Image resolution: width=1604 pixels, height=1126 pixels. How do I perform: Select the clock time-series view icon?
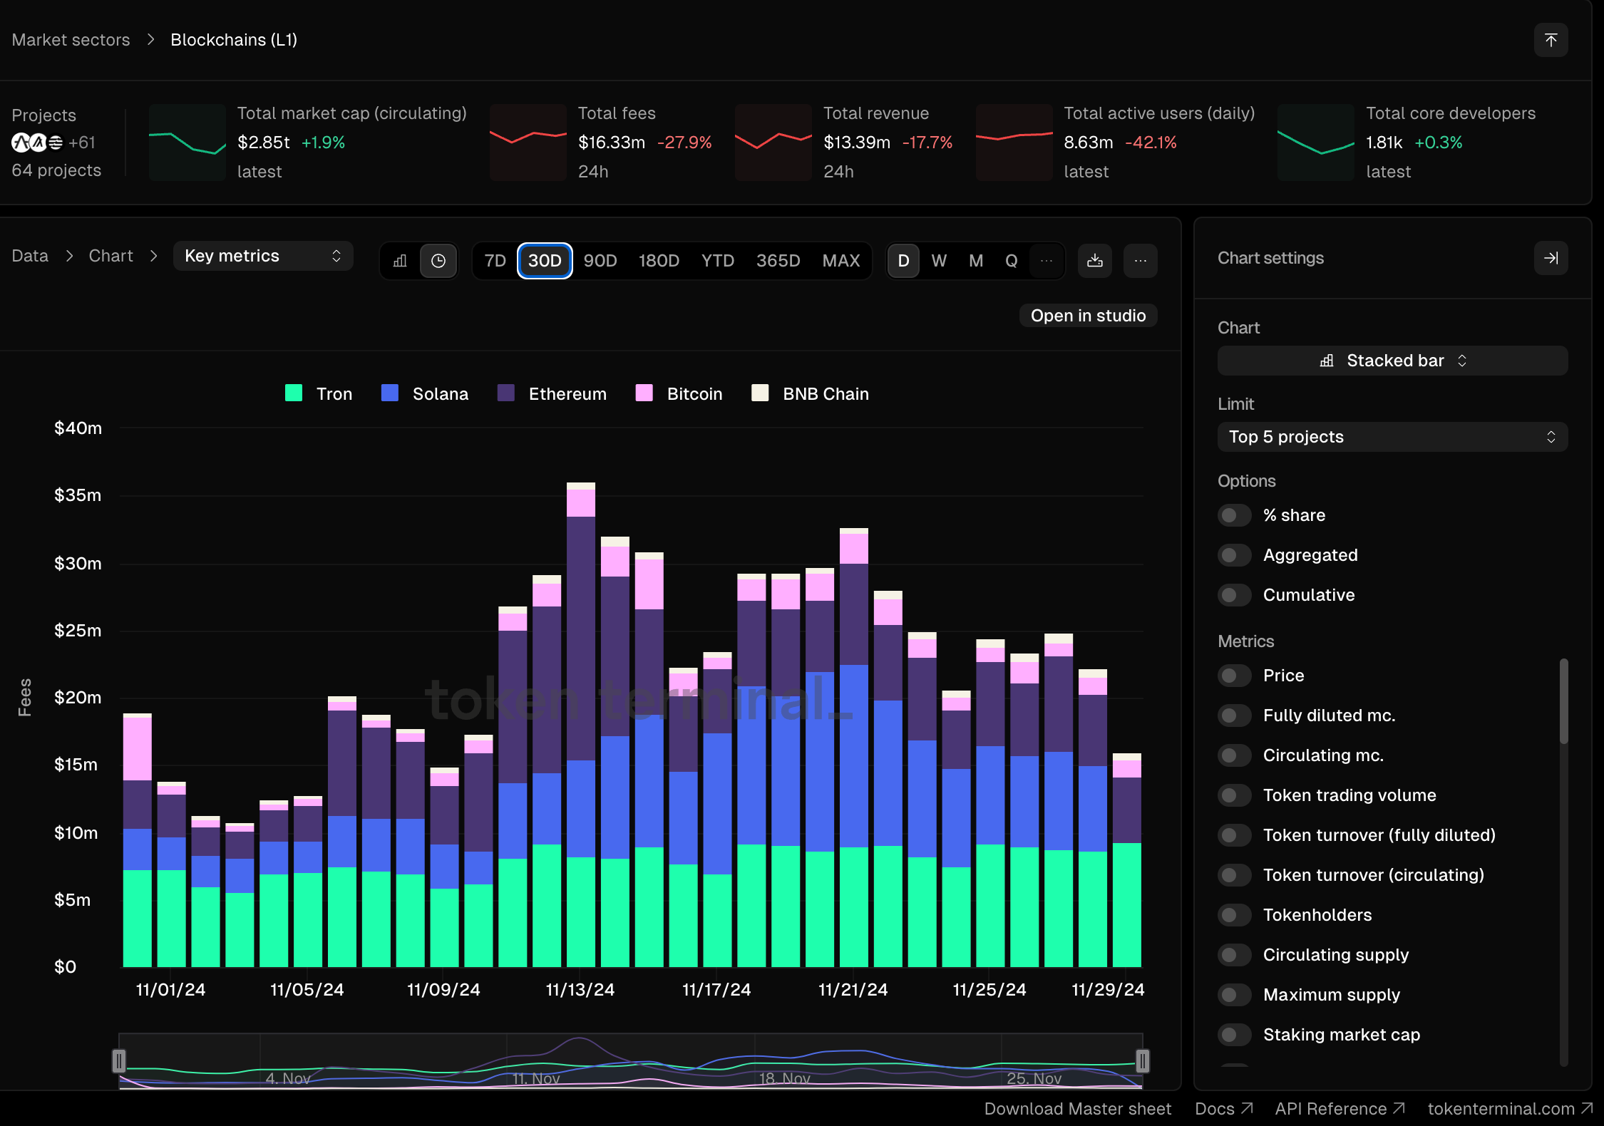pyautogui.click(x=438, y=261)
